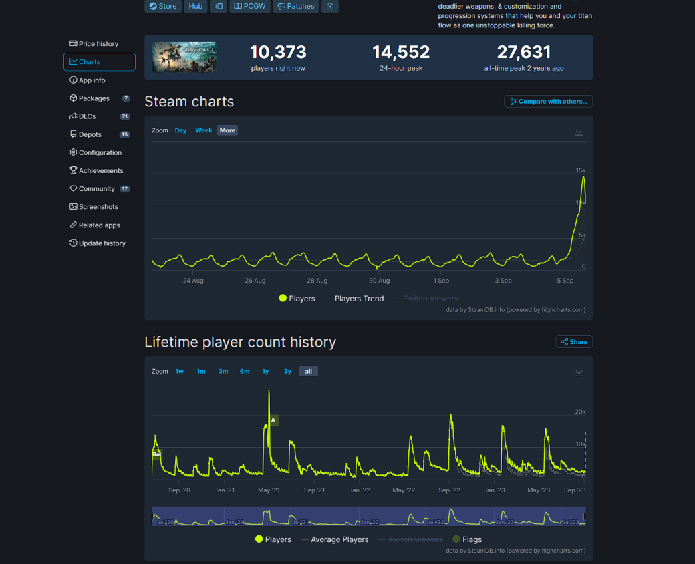Toggle the Players Trend series

(354, 299)
